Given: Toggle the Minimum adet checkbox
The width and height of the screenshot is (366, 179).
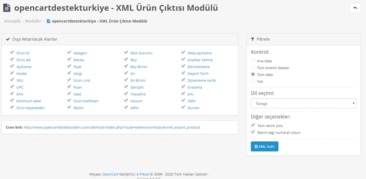Looking at the screenshot, I should [x=12, y=100].
